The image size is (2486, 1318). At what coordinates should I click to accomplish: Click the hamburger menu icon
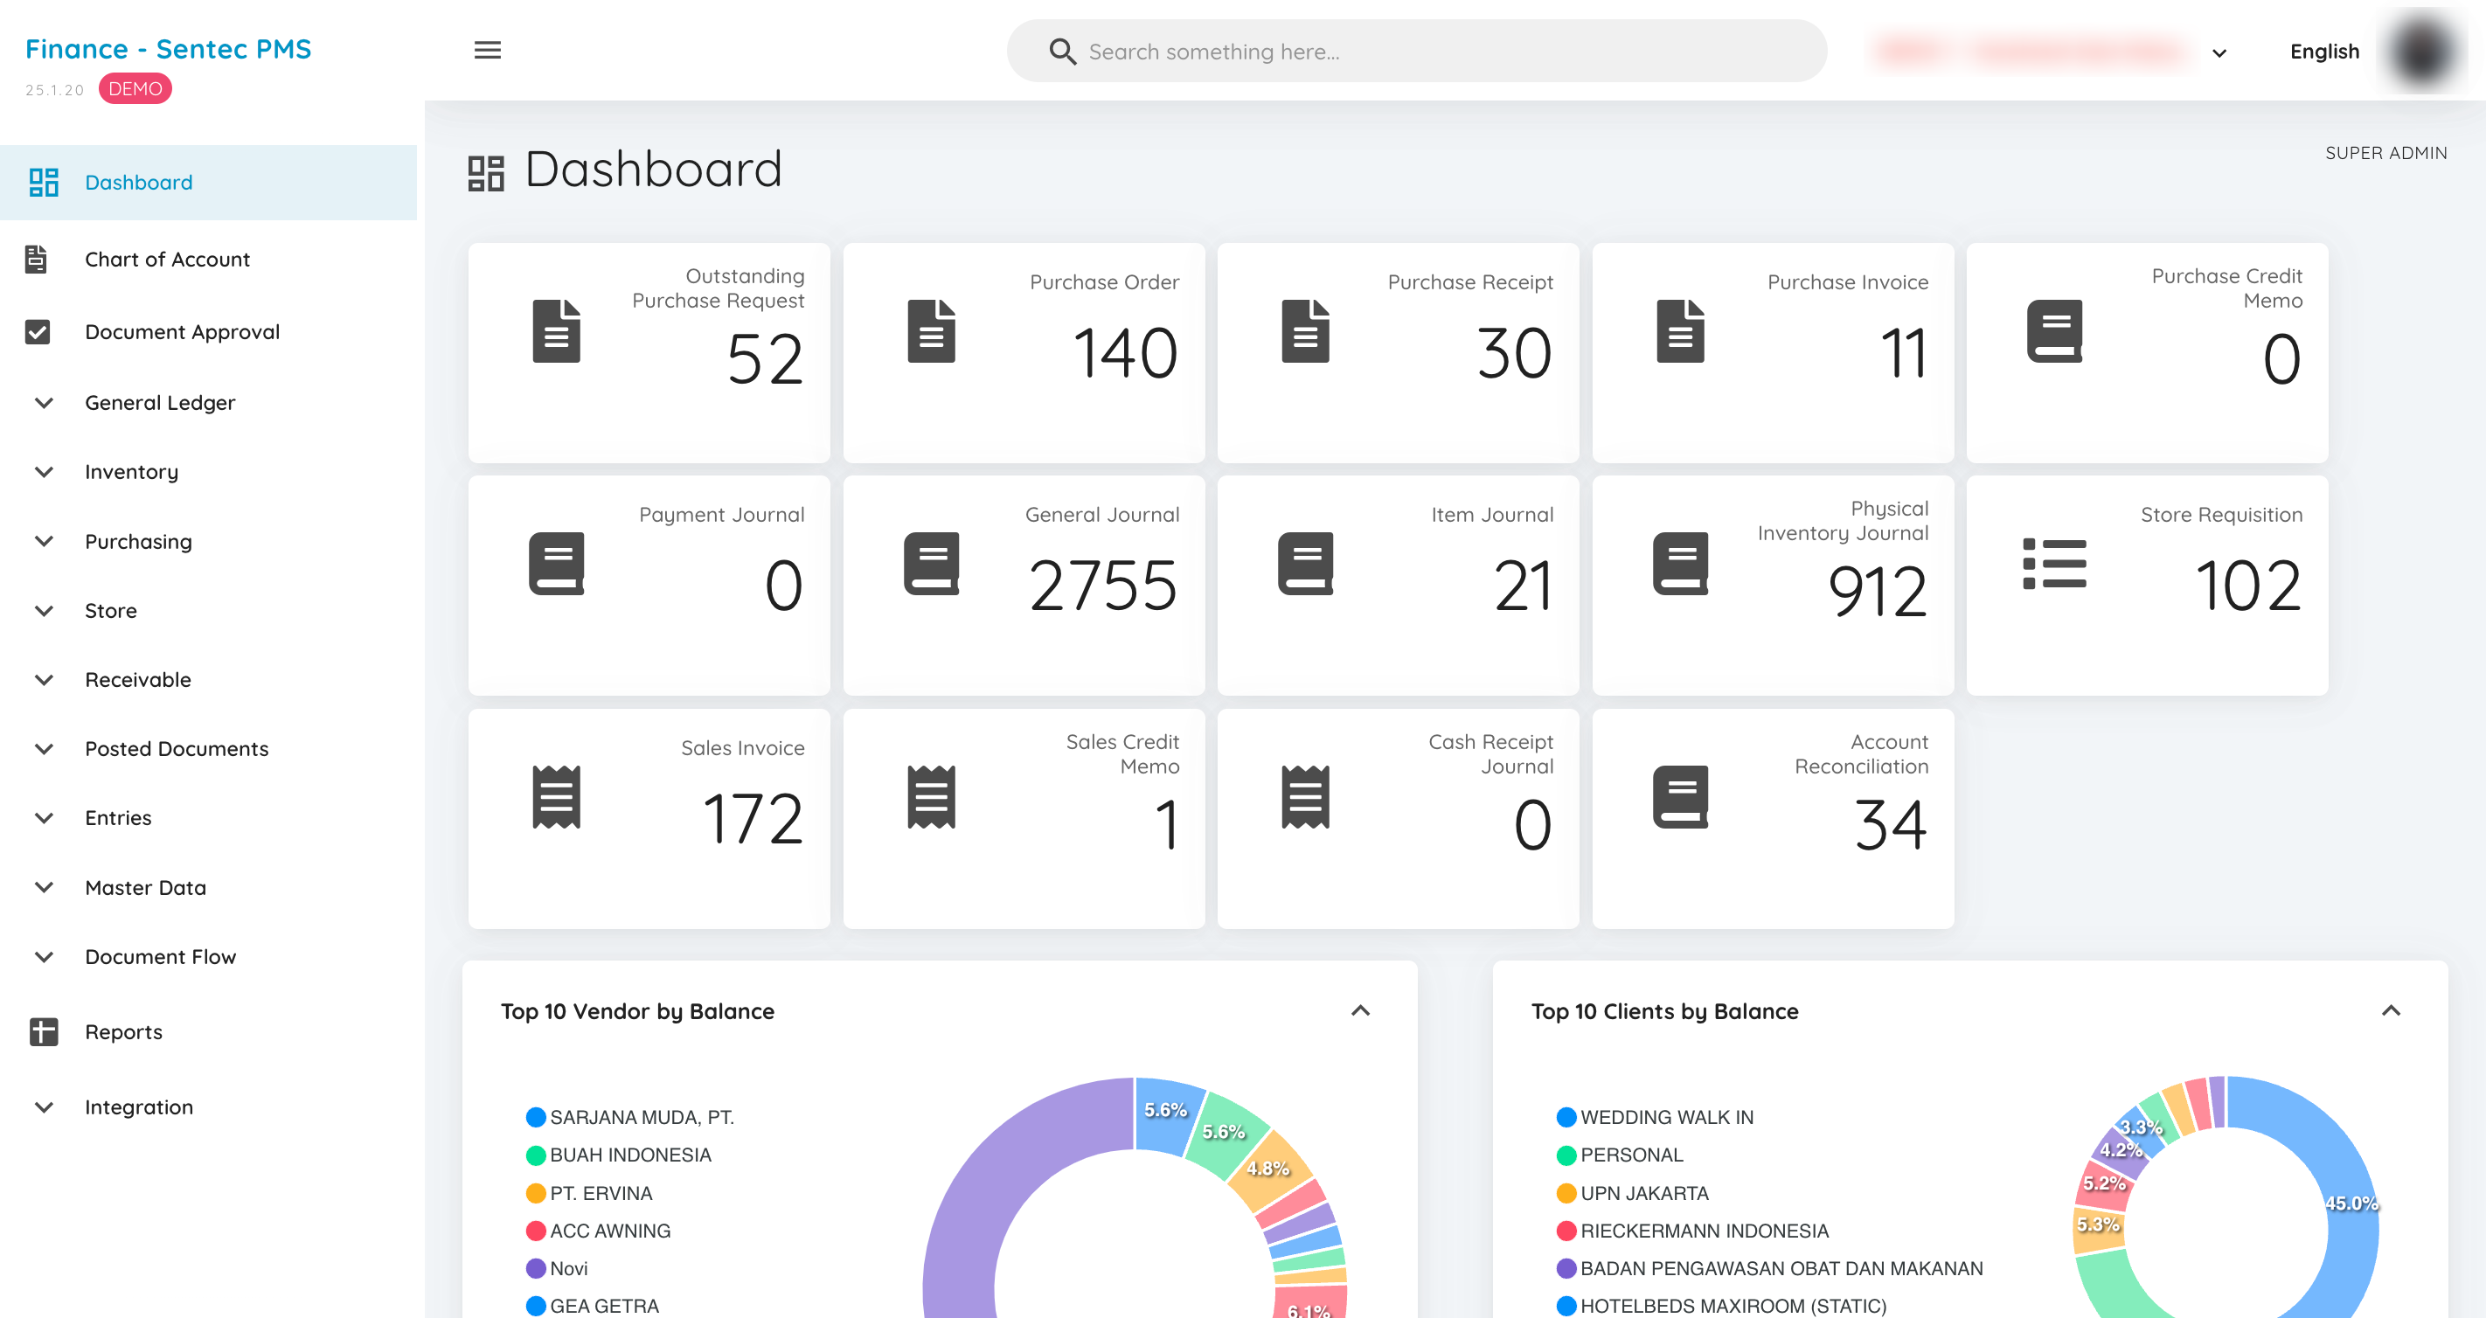[x=488, y=50]
